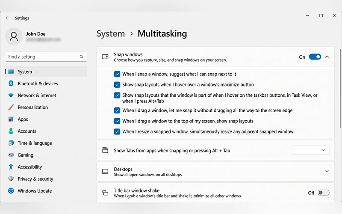Enable the Title bar window shake toggle
The width and height of the screenshot is (342, 214).
(324, 193)
